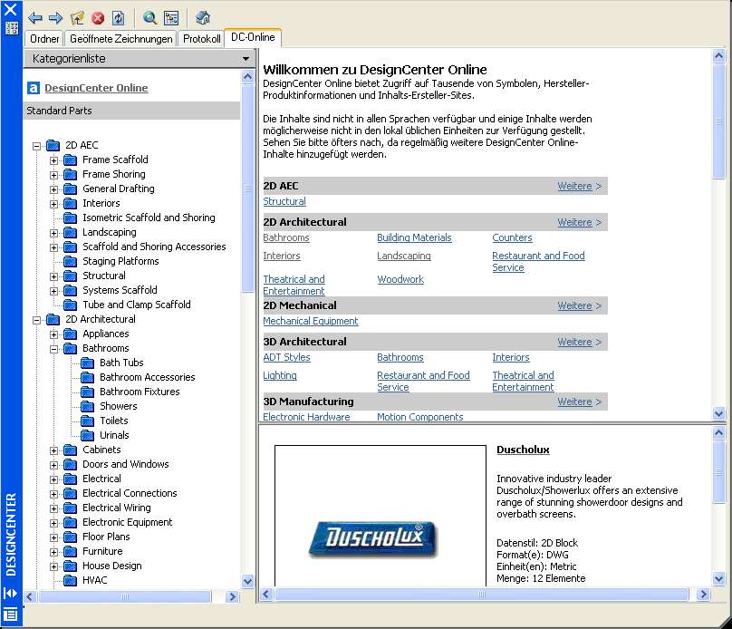
Task: Open the Mechanical Equipment link
Action: [x=311, y=321]
